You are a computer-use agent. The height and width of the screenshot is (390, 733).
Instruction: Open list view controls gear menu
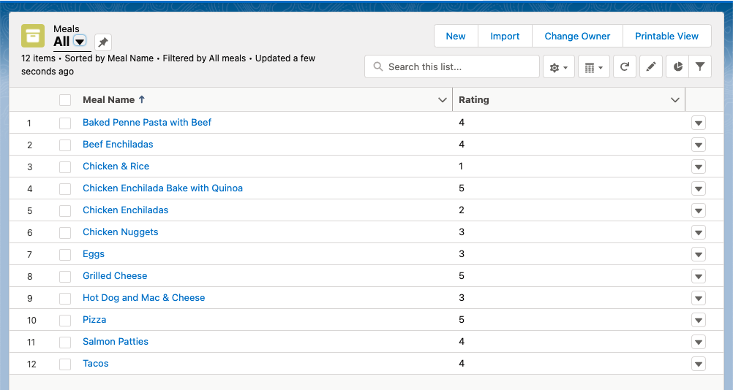pos(558,67)
